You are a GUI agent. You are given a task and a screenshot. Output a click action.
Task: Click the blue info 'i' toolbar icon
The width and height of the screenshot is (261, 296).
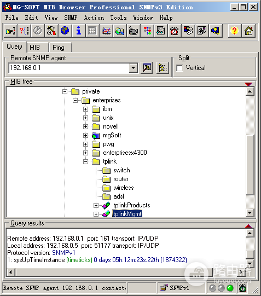pos(78,31)
